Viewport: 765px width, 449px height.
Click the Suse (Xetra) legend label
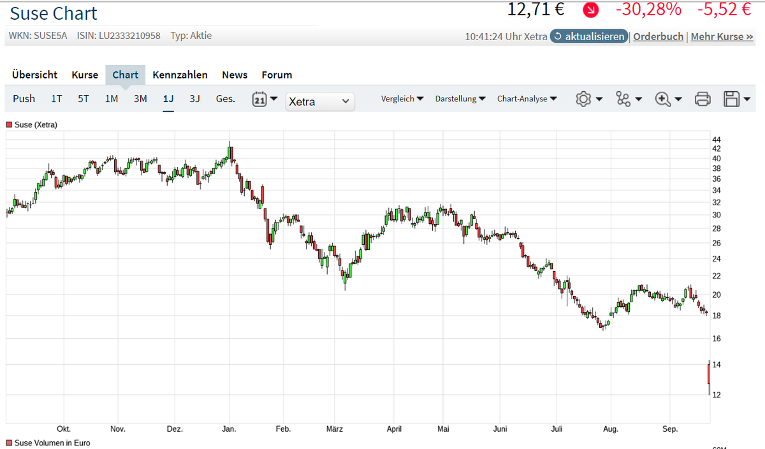[x=36, y=125]
